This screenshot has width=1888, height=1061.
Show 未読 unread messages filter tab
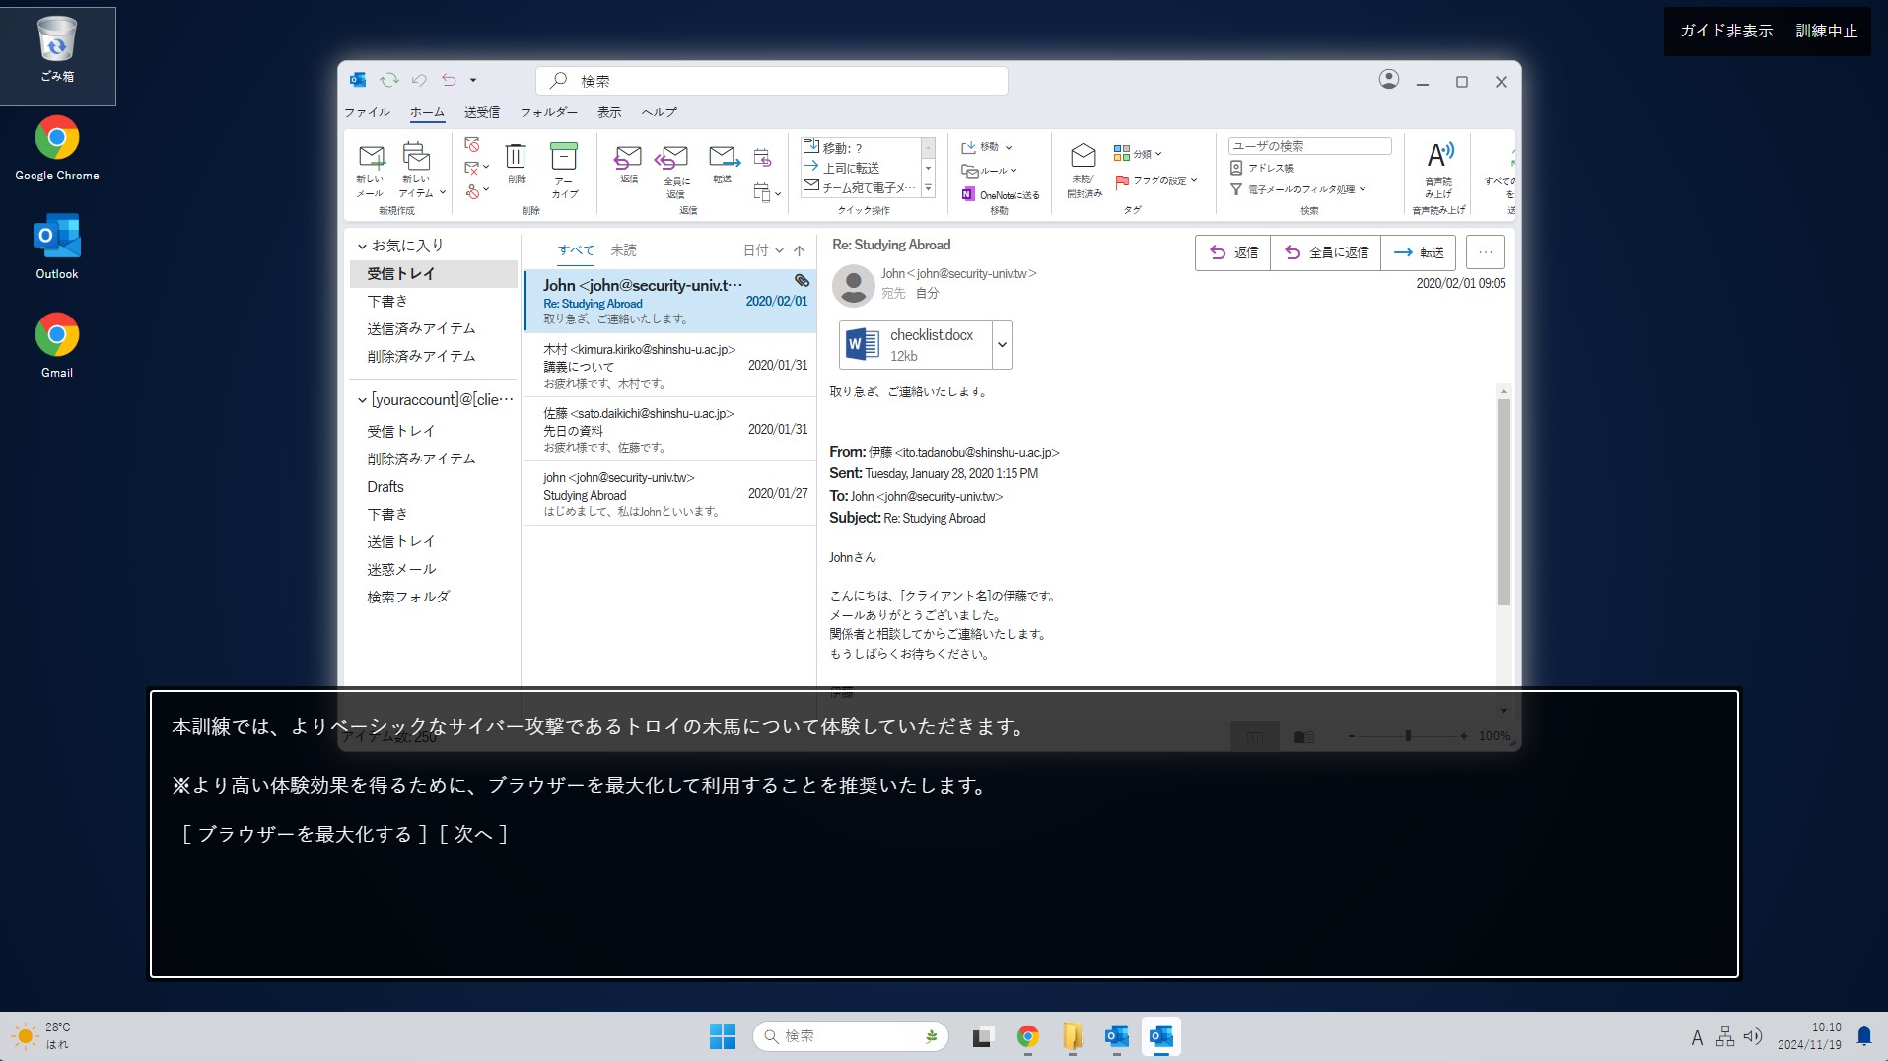tap(623, 250)
